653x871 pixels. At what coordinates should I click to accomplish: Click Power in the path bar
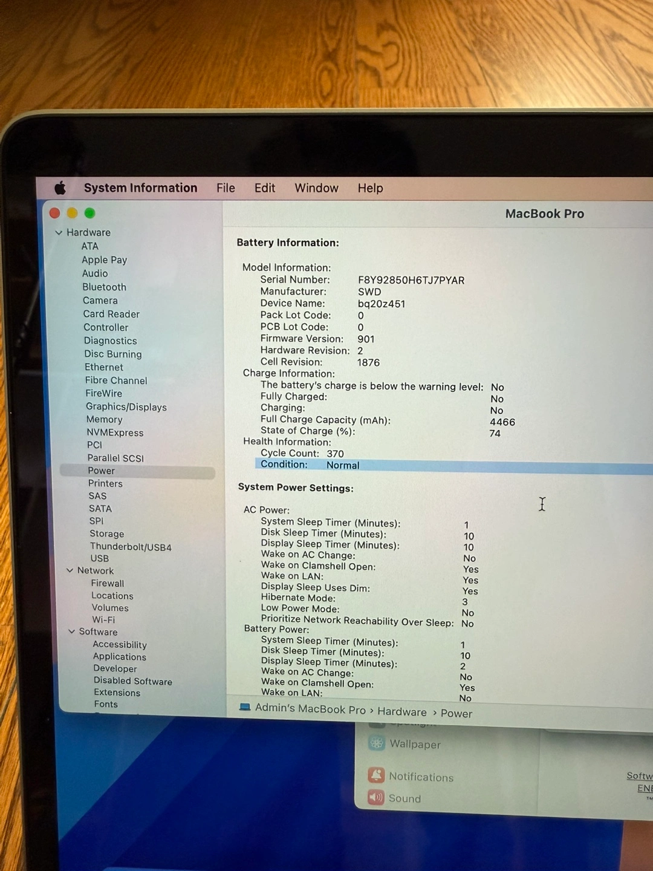click(456, 713)
